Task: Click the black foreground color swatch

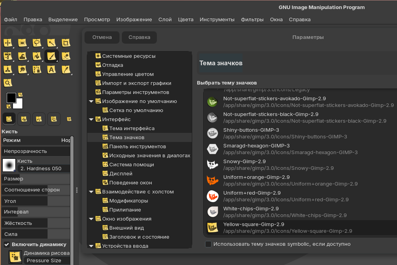Action: click(x=11, y=98)
